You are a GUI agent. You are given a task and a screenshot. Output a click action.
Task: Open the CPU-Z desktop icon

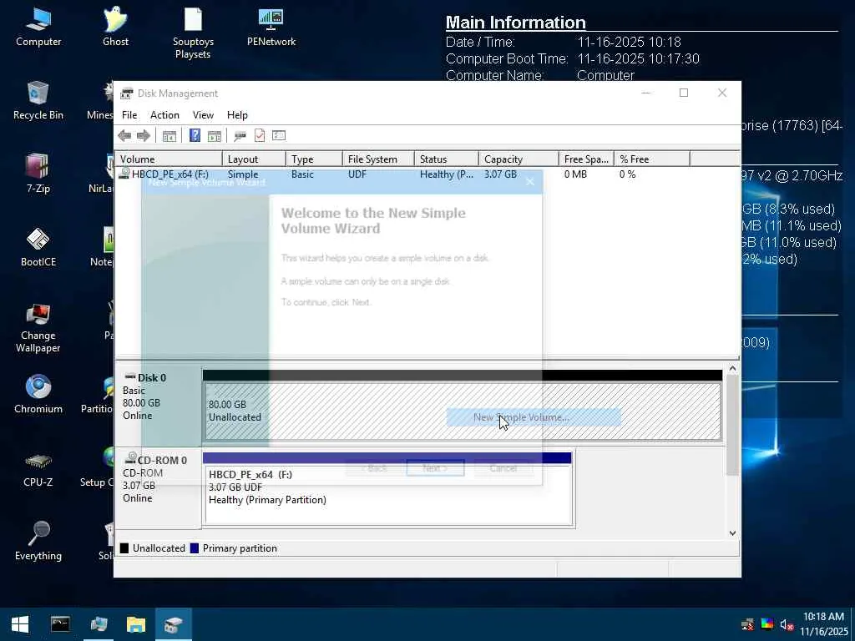click(38, 468)
